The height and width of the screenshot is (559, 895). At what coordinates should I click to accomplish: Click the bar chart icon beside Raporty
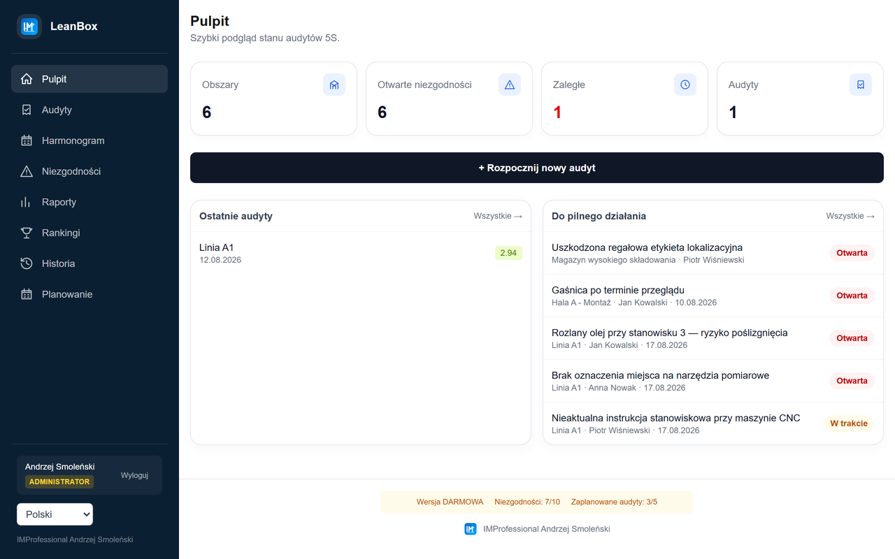pyautogui.click(x=27, y=202)
